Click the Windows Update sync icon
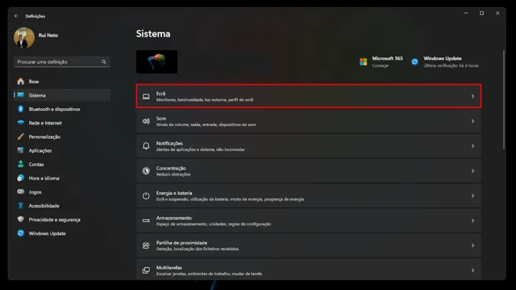The height and width of the screenshot is (290, 516). click(x=415, y=62)
